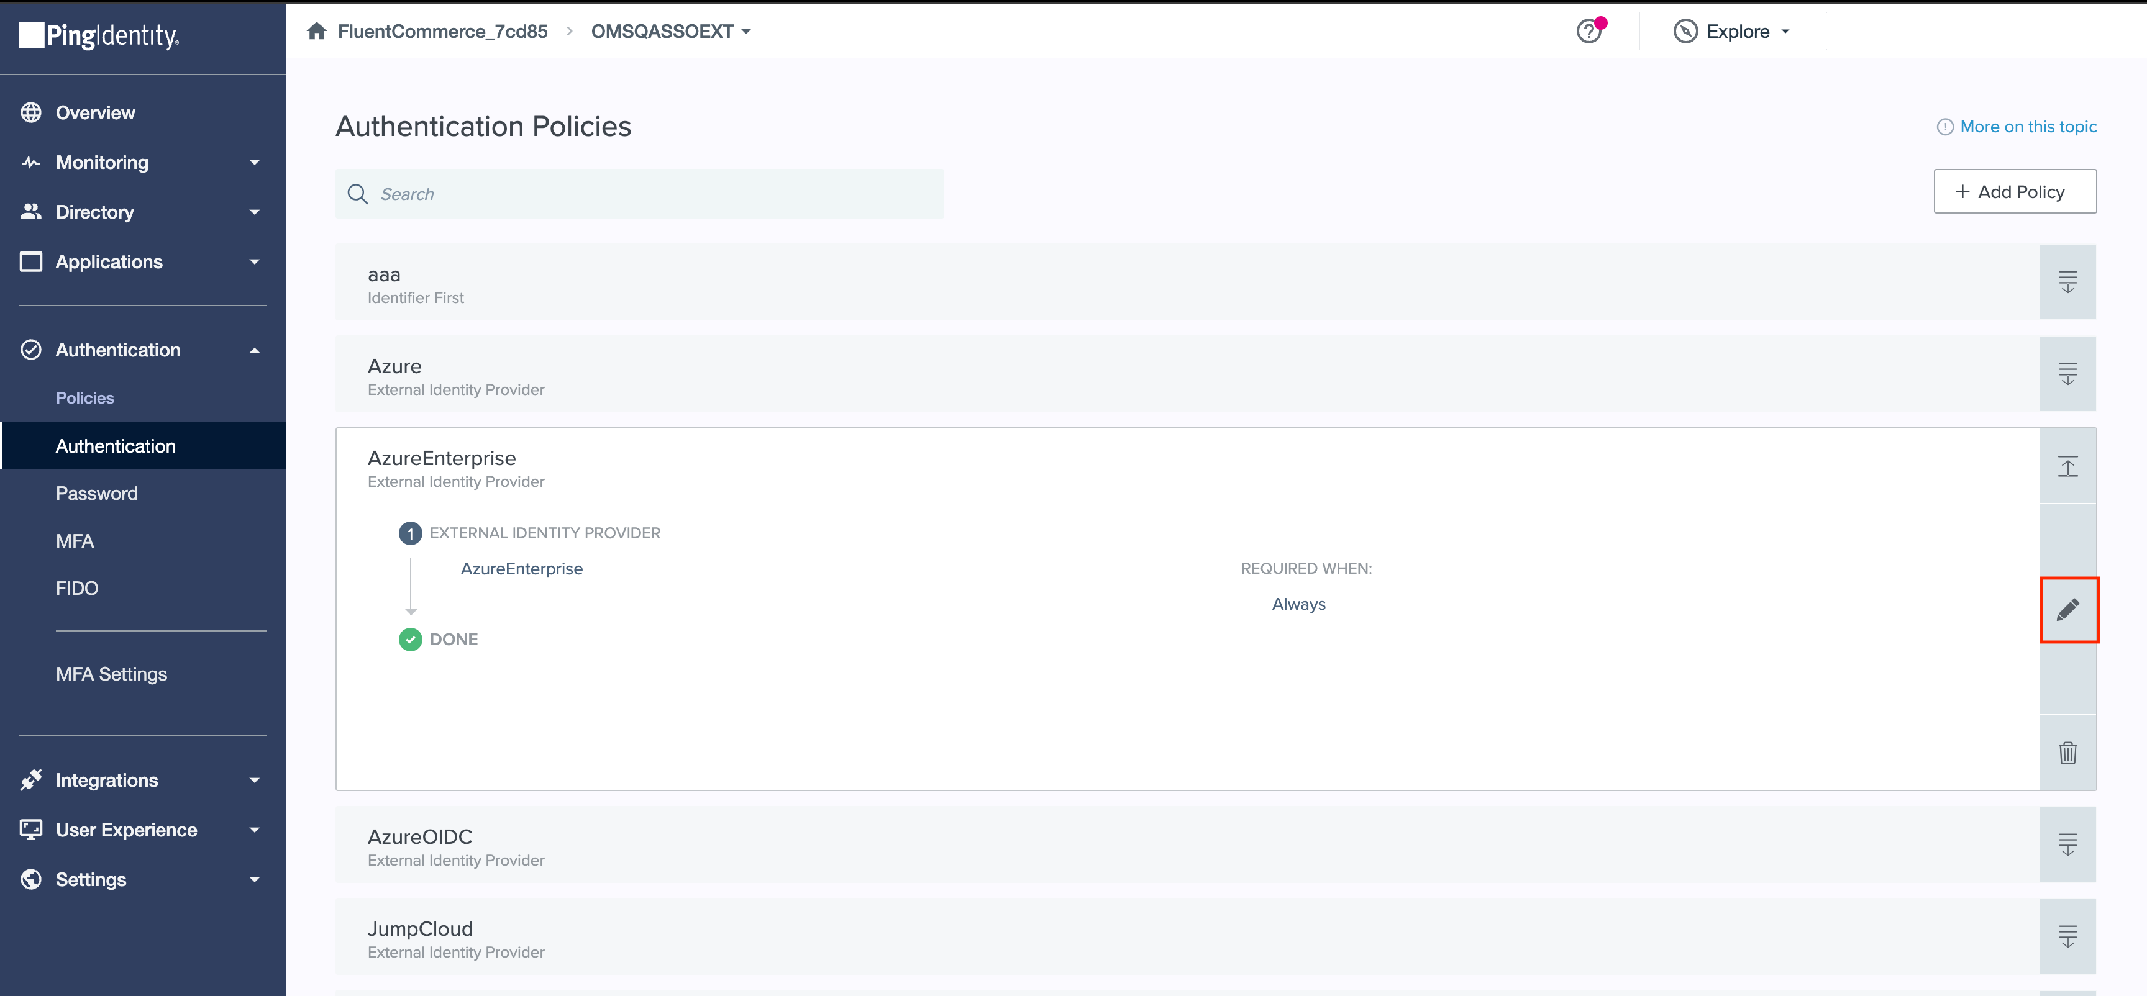Move AzureEnterprise policy to top using arrow icon
2147x996 pixels.
coord(2069,466)
